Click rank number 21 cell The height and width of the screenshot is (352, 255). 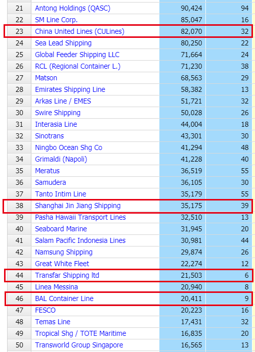pos(19,8)
